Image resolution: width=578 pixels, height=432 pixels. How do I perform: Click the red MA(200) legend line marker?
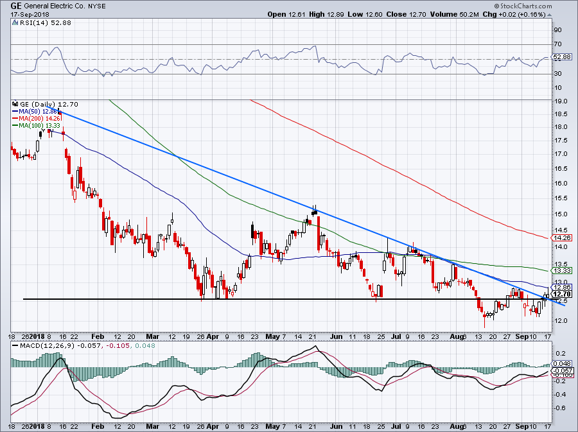[15, 119]
